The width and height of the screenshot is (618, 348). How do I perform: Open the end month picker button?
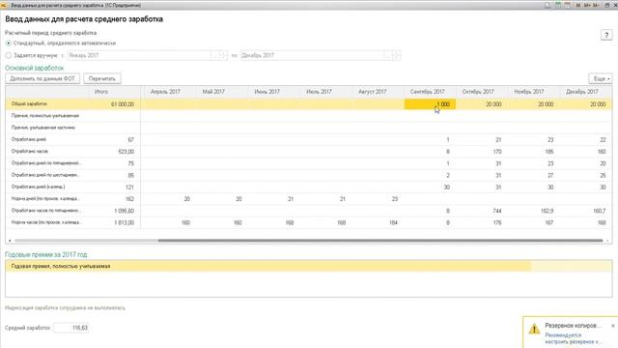tap(388, 56)
